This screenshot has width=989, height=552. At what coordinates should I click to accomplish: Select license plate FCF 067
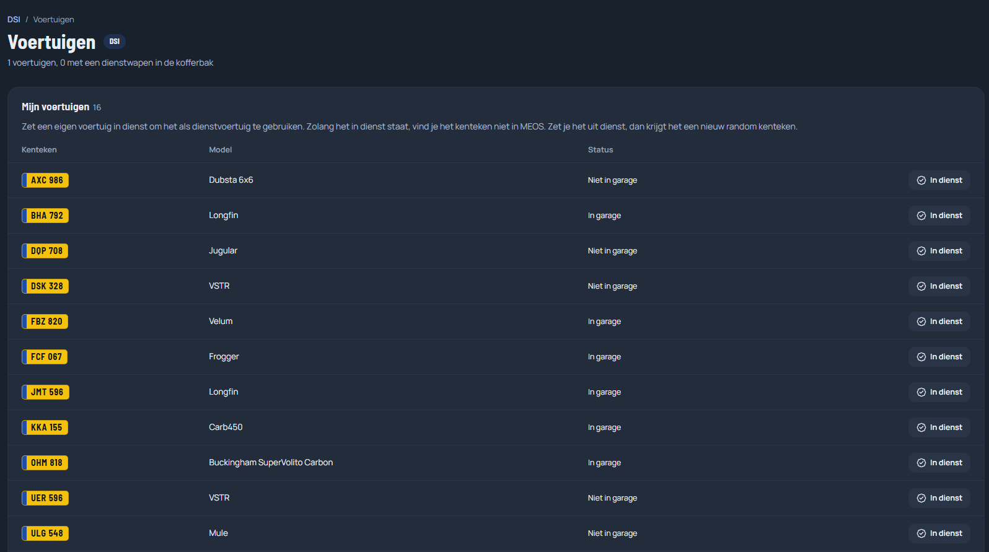click(x=45, y=357)
